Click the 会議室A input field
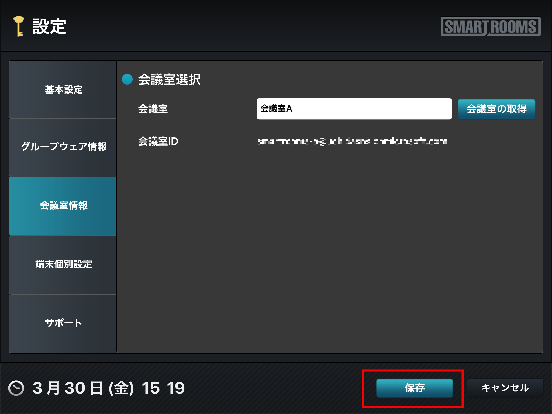Screen dimensions: 552x414 pyautogui.click(x=354, y=109)
